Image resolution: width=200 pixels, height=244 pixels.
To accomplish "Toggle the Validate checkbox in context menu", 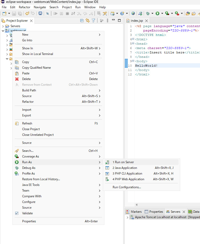I will click(x=17, y=213).
